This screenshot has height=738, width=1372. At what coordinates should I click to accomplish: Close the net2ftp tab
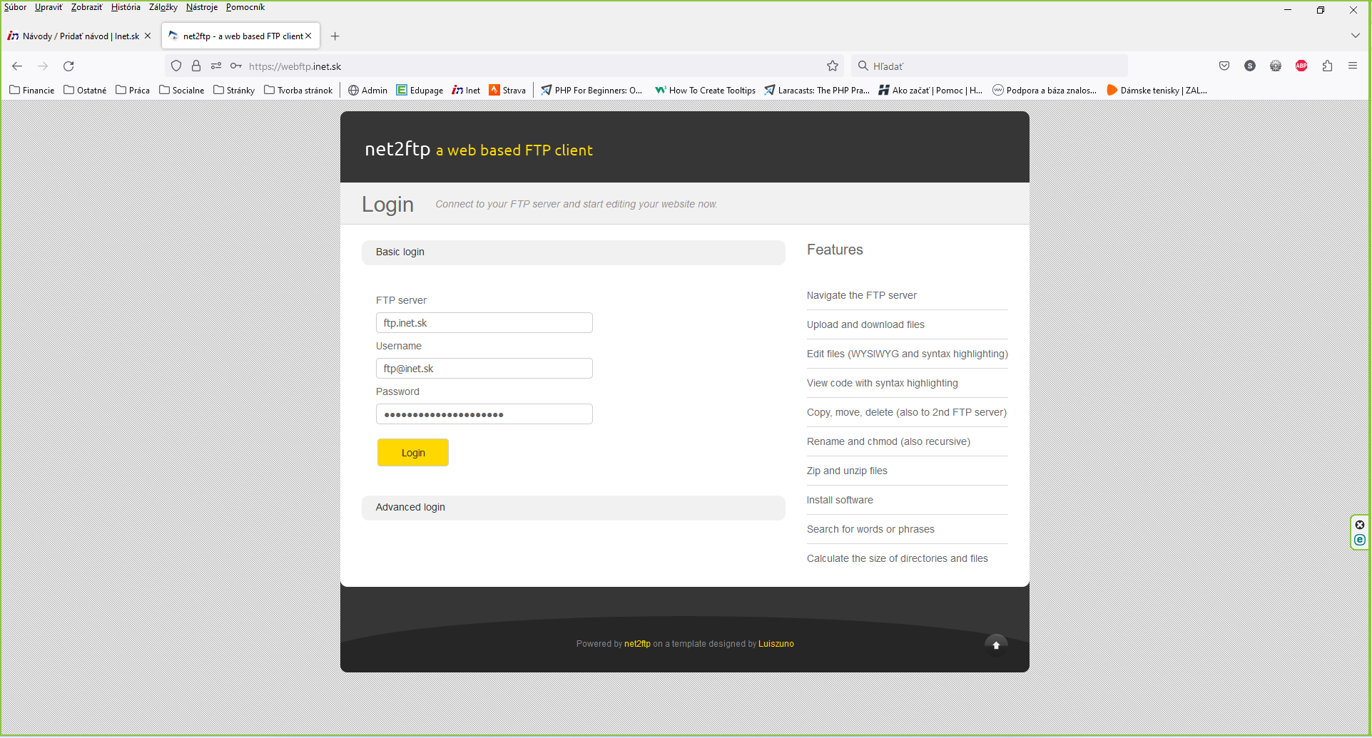click(x=308, y=36)
